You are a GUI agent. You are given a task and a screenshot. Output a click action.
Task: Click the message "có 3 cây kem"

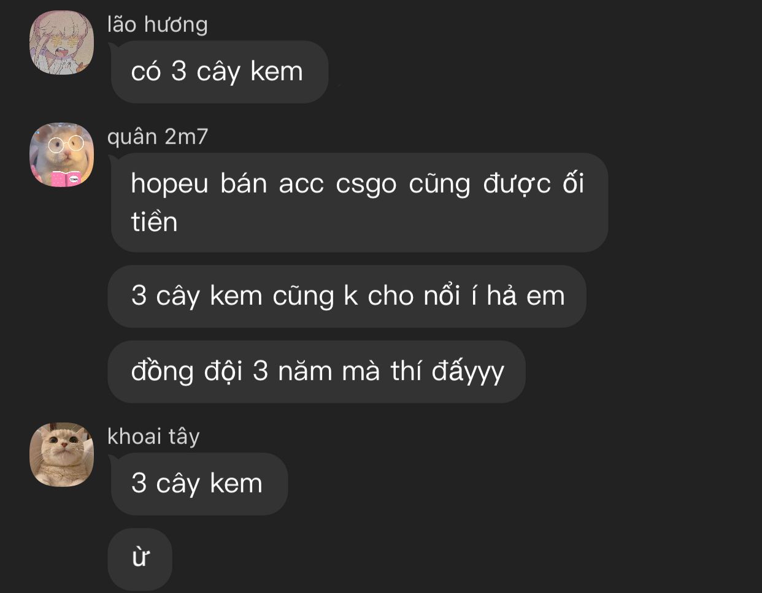[x=220, y=72]
